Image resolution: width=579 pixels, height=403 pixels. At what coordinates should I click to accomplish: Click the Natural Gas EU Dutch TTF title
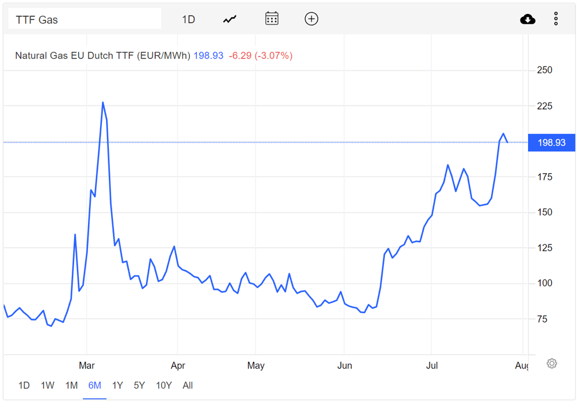coord(102,56)
